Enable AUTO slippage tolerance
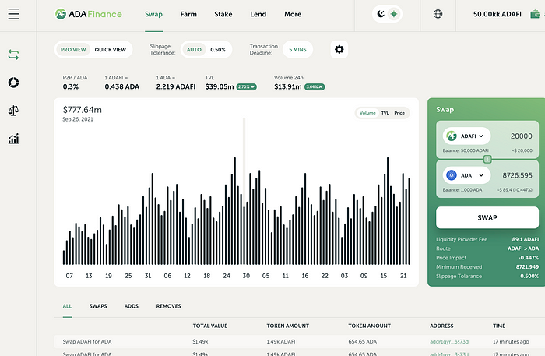This screenshot has height=356, width=545. pyautogui.click(x=194, y=50)
